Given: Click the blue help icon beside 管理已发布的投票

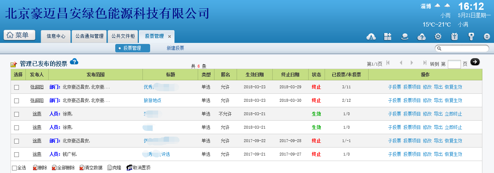Looking at the screenshot, I should [x=74, y=61].
